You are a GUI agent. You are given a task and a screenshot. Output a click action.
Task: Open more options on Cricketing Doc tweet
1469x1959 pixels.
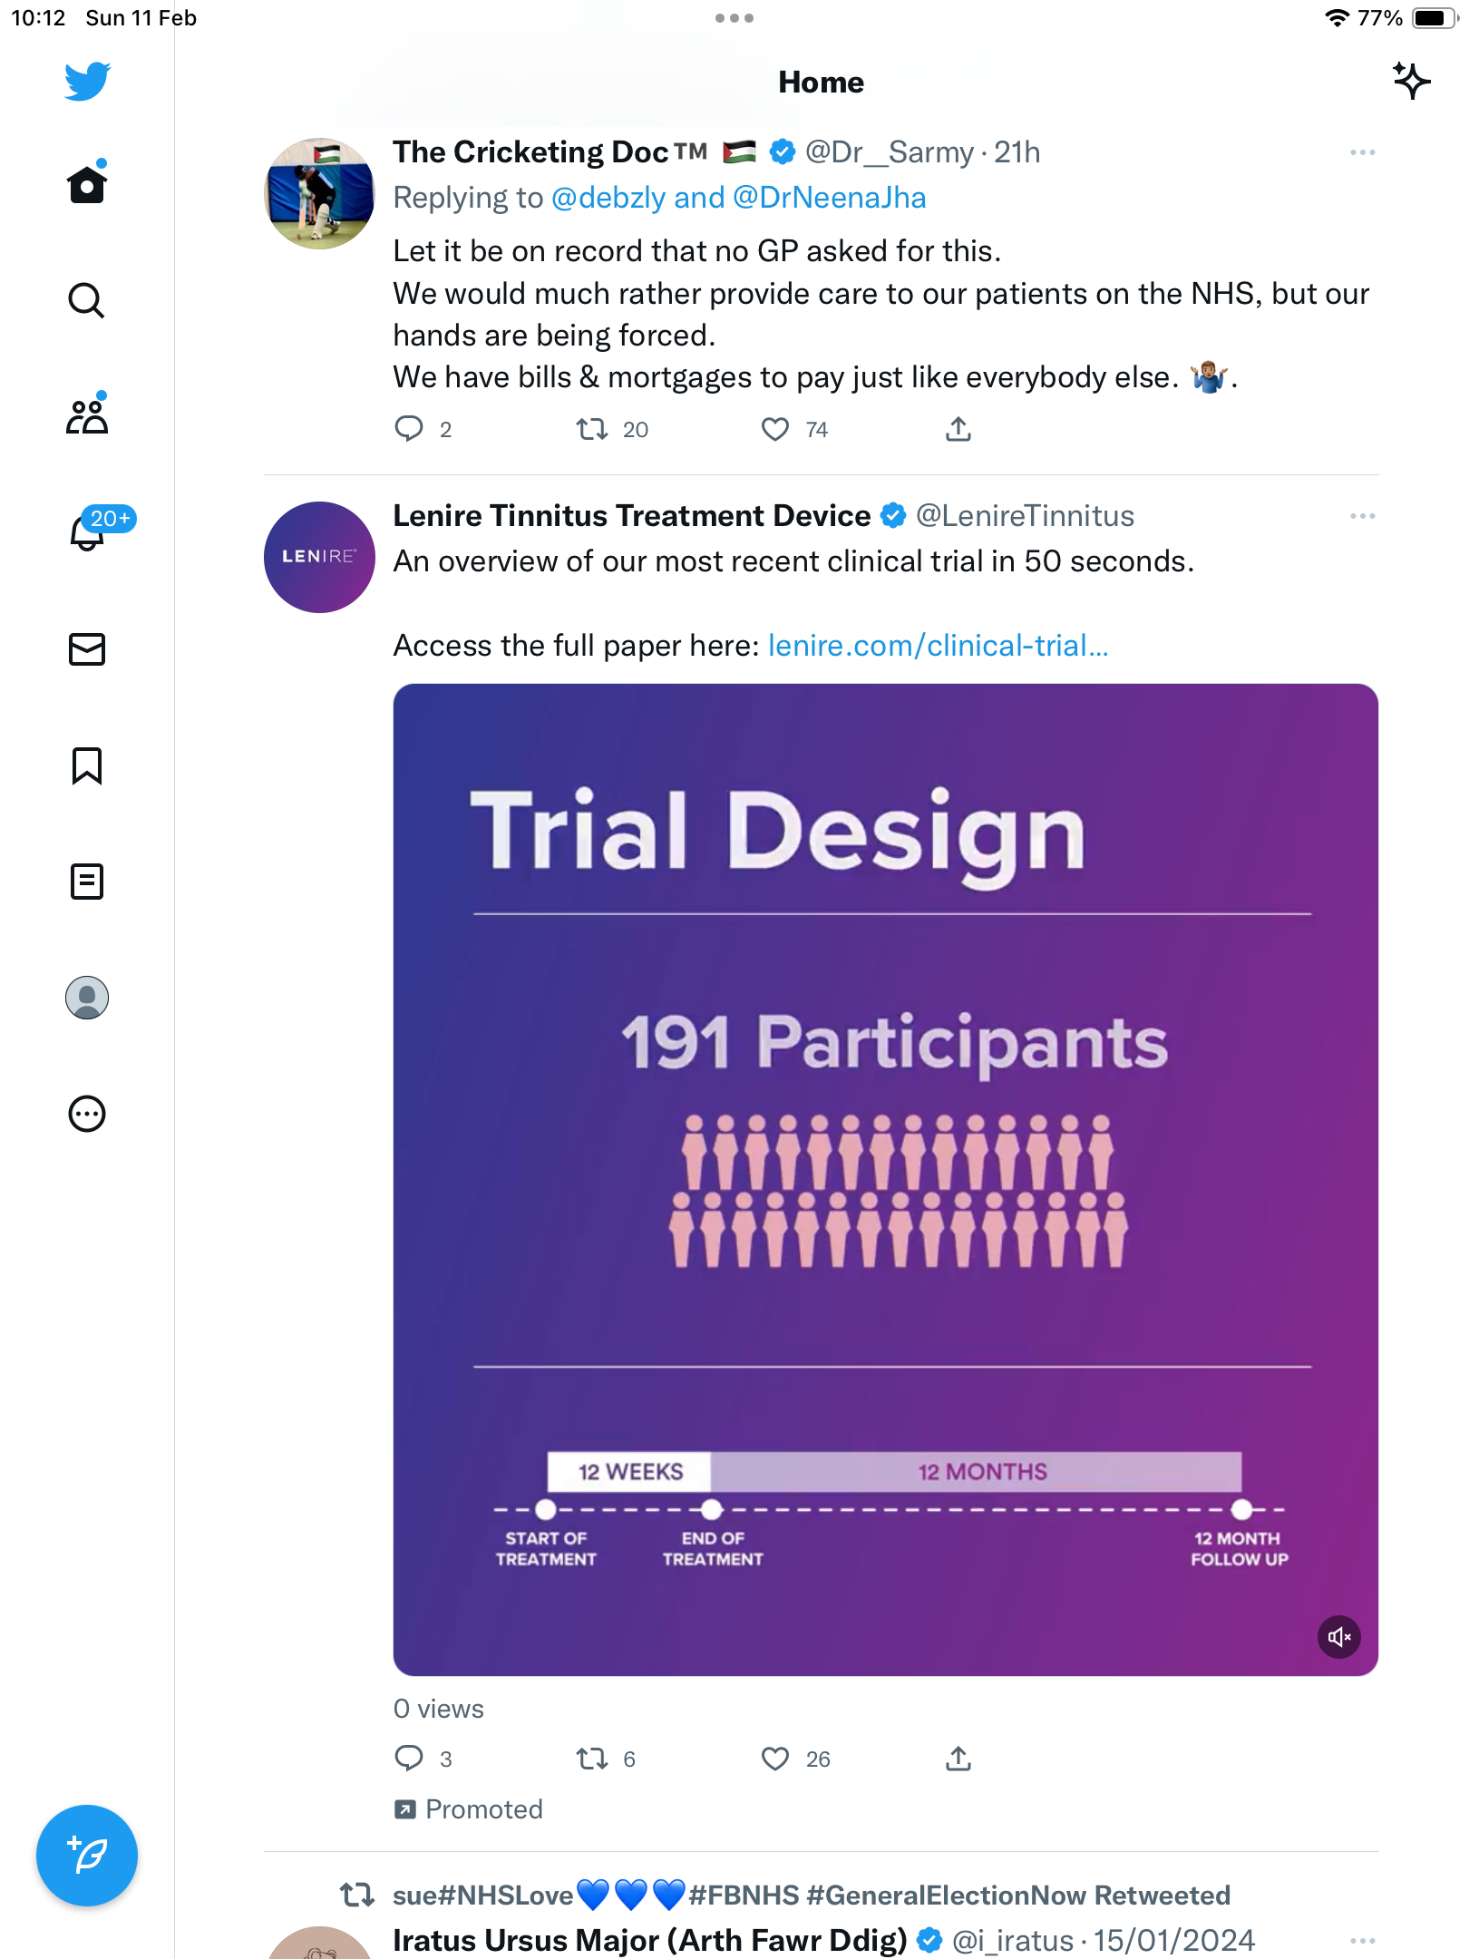[1362, 152]
